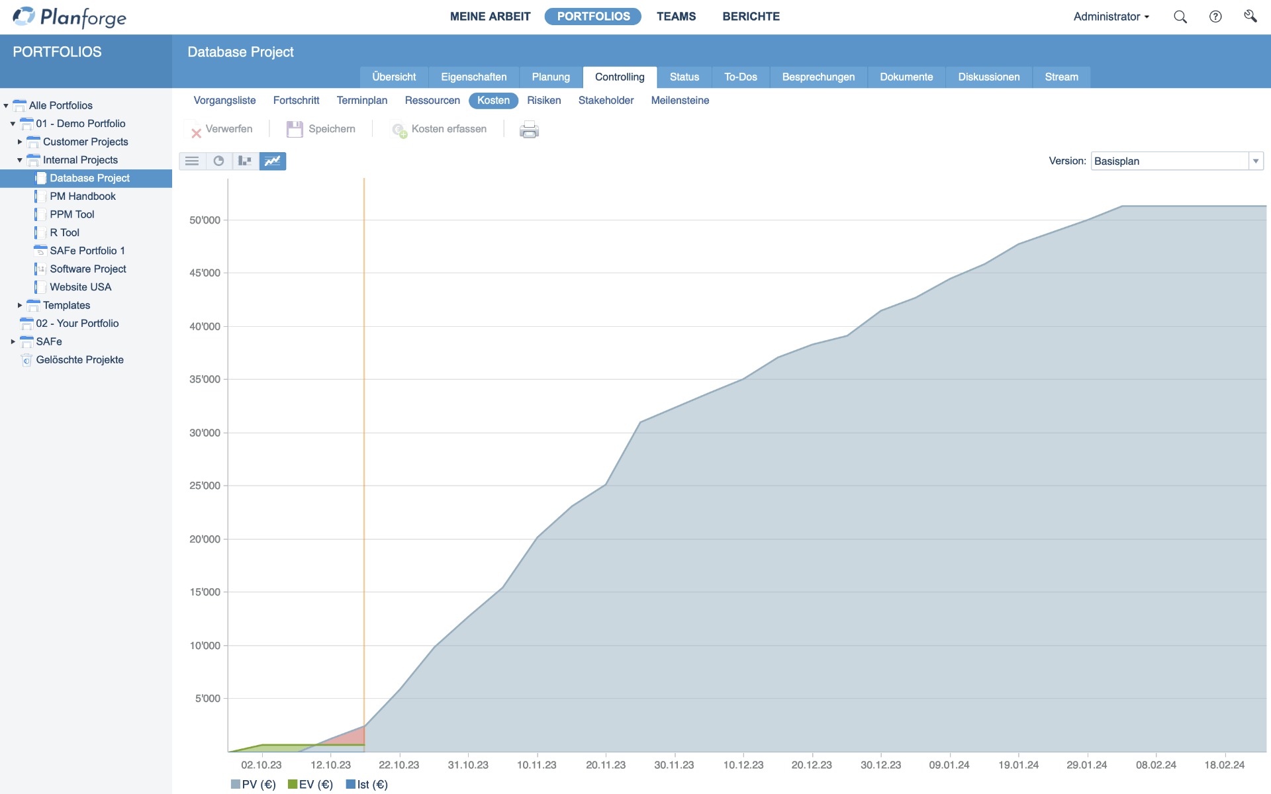Select the Database Project tree item
1271x794 pixels.
click(x=89, y=177)
